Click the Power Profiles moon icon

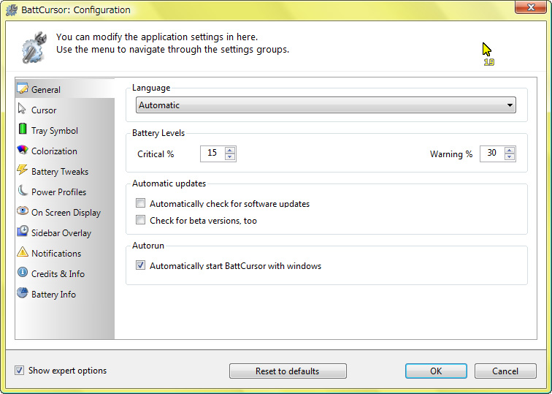coord(23,191)
